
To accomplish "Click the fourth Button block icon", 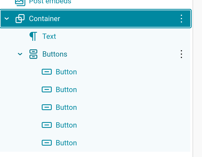I will (x=47, y=125).
